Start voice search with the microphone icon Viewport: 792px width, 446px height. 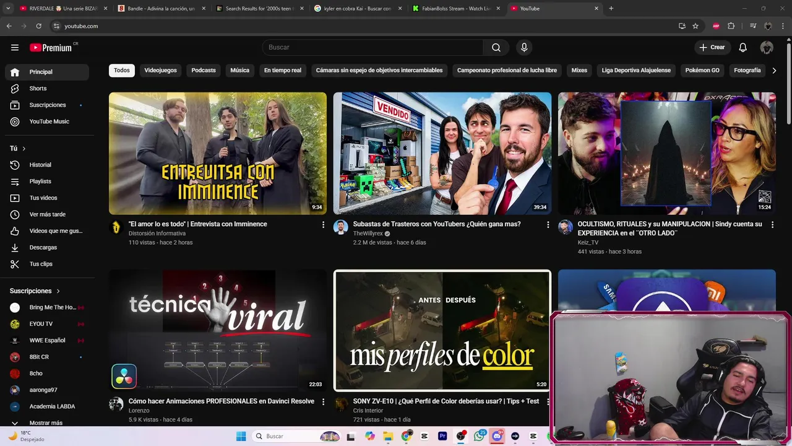coord(524,47)
